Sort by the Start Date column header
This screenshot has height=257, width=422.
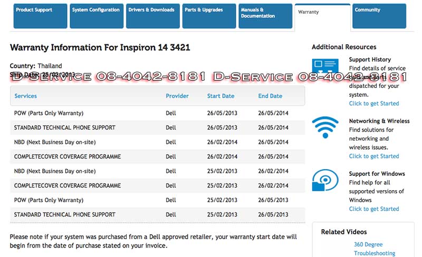221,96
